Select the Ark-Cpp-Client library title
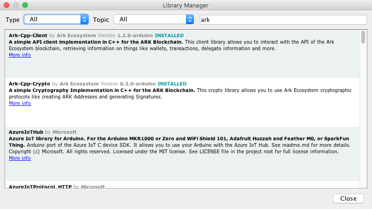 click(x=28, y=35)
